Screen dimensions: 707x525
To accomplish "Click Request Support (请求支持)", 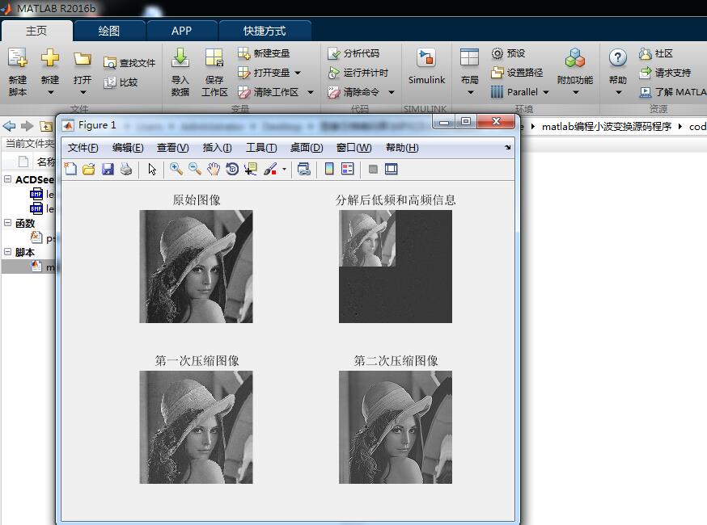I will click(665, 73).
